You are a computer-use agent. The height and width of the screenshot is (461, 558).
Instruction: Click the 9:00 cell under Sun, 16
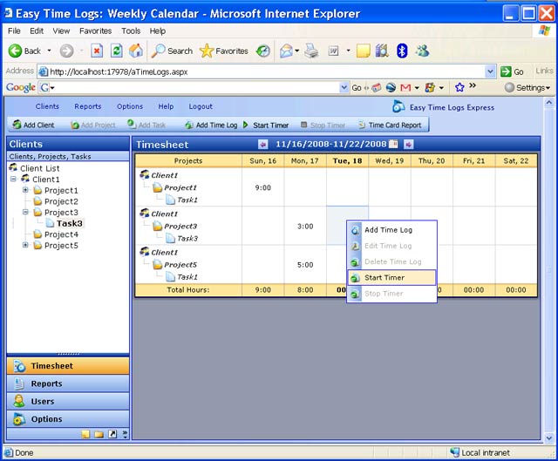(x=263, y=187)
